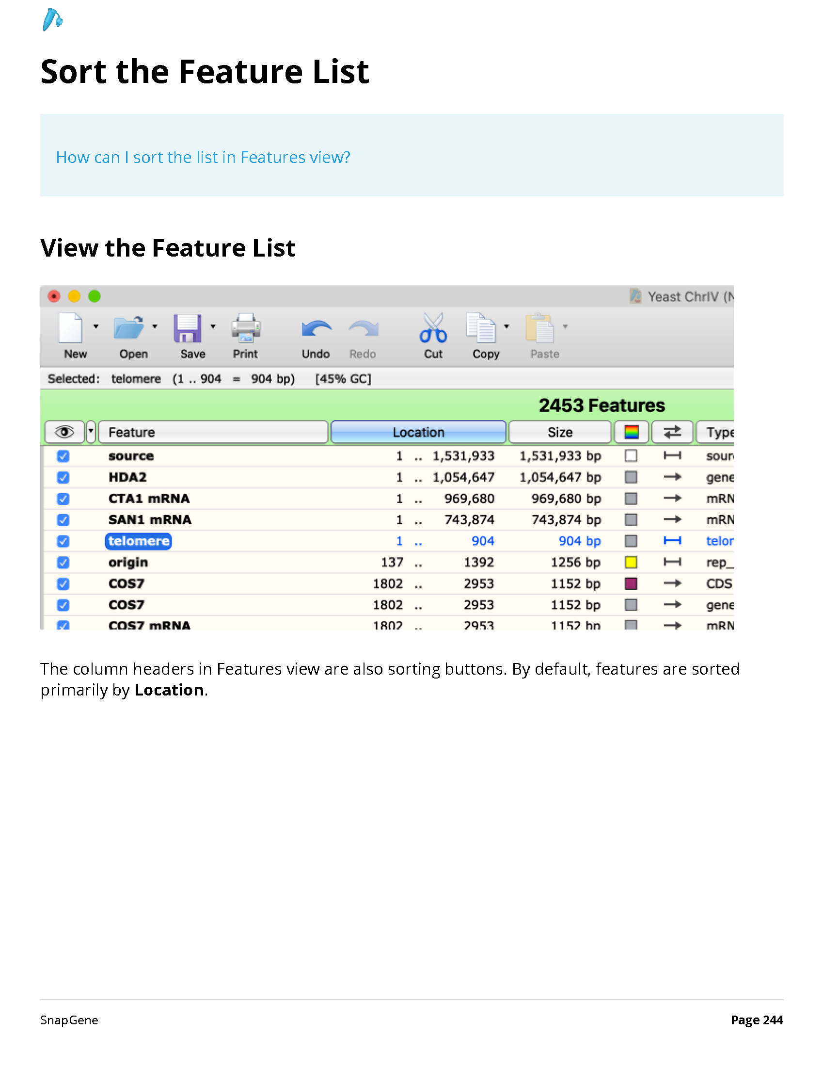Sort by the directionality arrows column header
This screenshot has width=824, height=1067.
(x=672, y=432)
